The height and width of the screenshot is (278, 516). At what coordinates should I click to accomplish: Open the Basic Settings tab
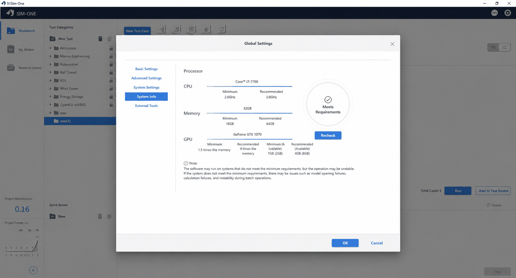147,69
